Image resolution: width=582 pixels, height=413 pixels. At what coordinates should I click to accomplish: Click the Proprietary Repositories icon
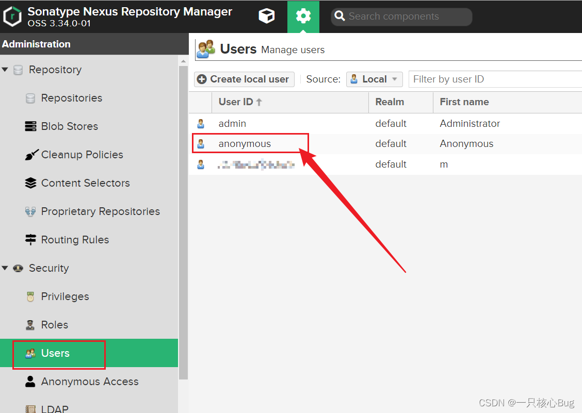[x=30, y=211]
